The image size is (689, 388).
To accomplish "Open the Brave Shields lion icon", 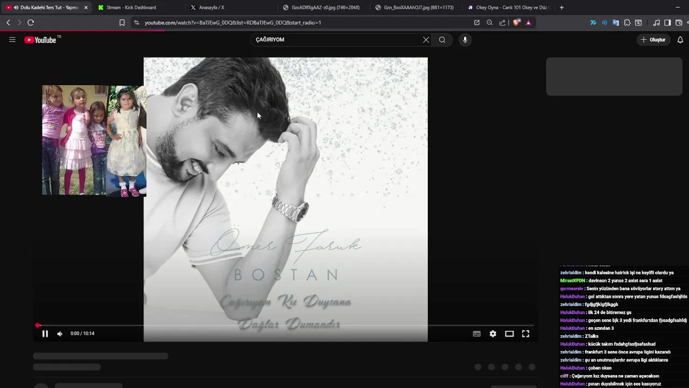I will click(517, 23).
